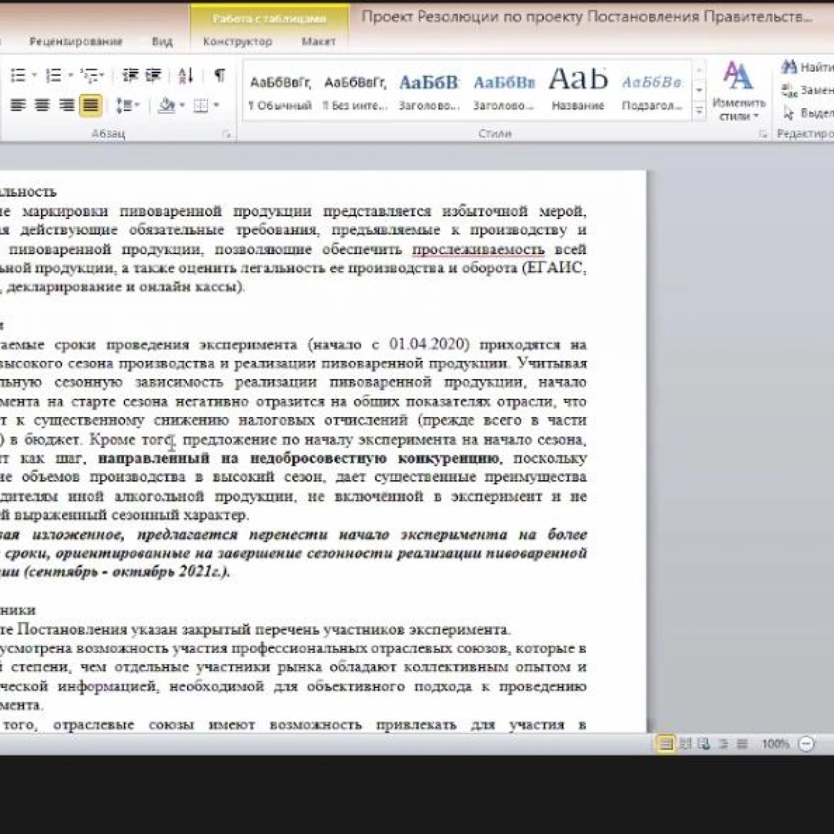The height and width of the screenshot is (834, 834).
Task: Click Заменить (Replace) in editing group
Action: tap(808, 90)
